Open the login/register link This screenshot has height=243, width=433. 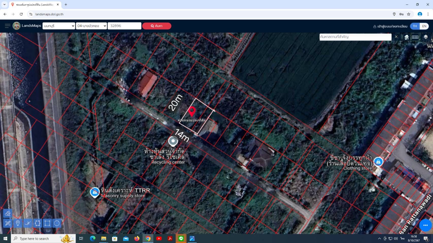click(x=390, y=26)
